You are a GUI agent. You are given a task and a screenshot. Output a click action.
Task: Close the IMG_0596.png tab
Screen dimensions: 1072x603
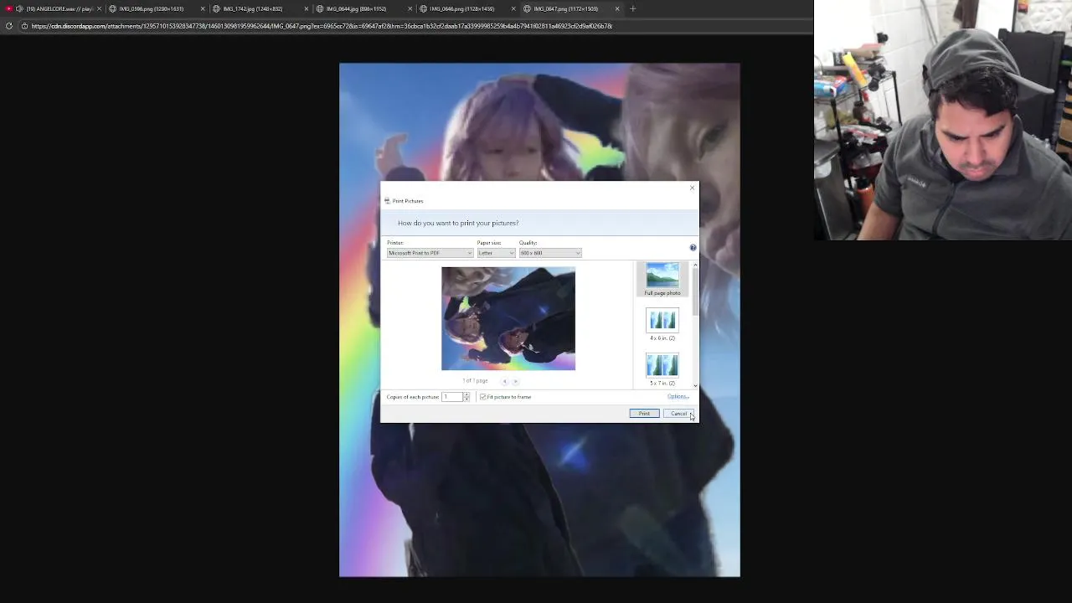(203, 8)
